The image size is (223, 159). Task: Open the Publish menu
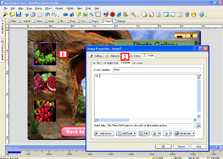(70, 8)
